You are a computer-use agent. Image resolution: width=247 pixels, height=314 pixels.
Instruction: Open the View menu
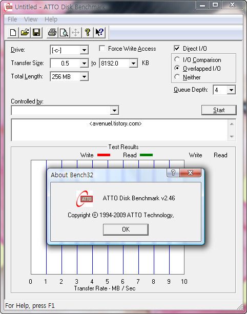pyautogui.click(x=31, y=19)
